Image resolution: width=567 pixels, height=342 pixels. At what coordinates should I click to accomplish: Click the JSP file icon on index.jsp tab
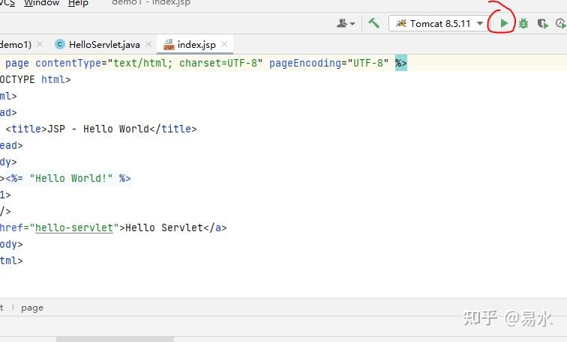(x=169, y=45)
